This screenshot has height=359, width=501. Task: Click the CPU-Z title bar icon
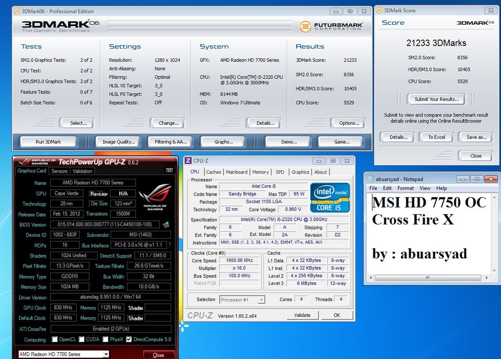(x=188, y=161)
